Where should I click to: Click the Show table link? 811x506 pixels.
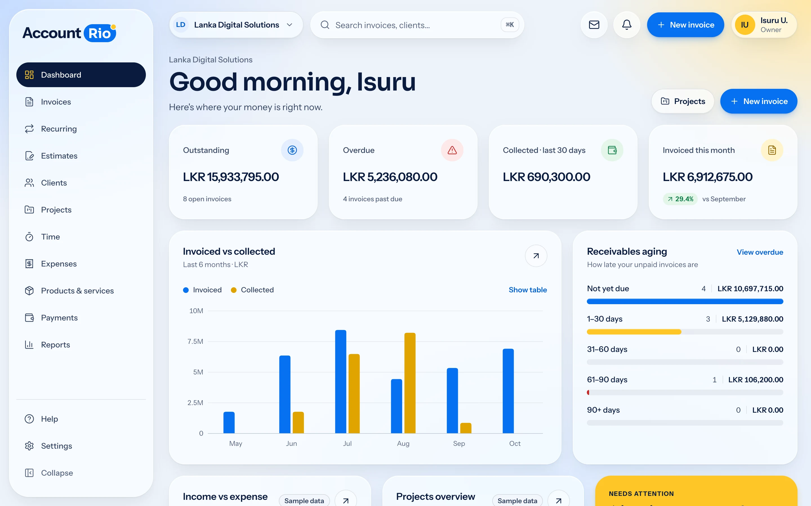point(527,290)
